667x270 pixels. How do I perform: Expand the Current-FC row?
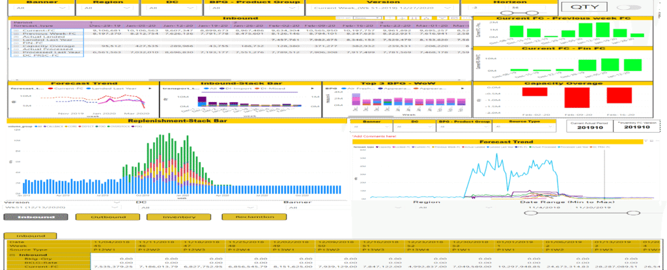(16, 30)
